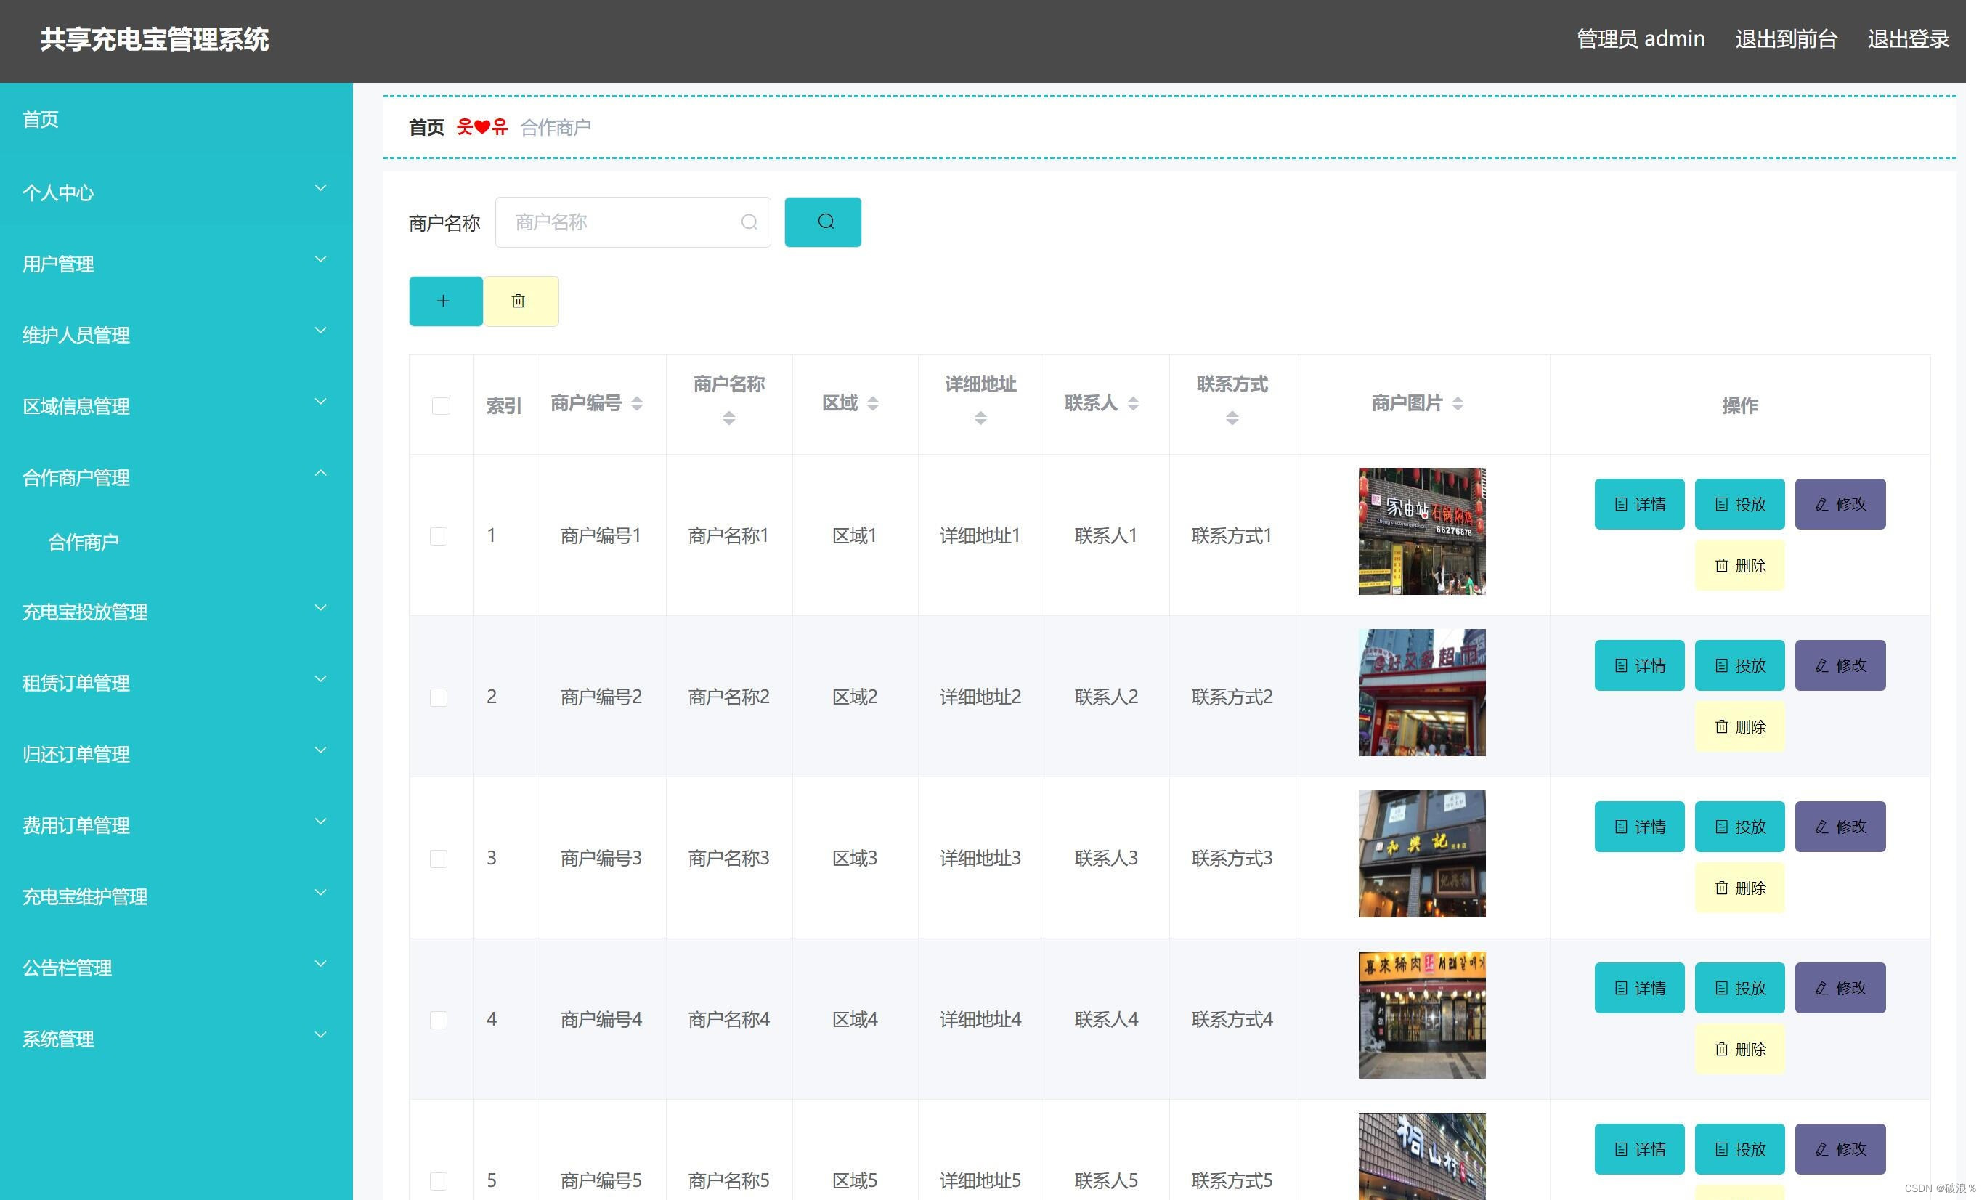Collapse the 合作商户管理 sidebar menu
The width and height of the screenshot is (1987, 1200).
click(176, 477)
